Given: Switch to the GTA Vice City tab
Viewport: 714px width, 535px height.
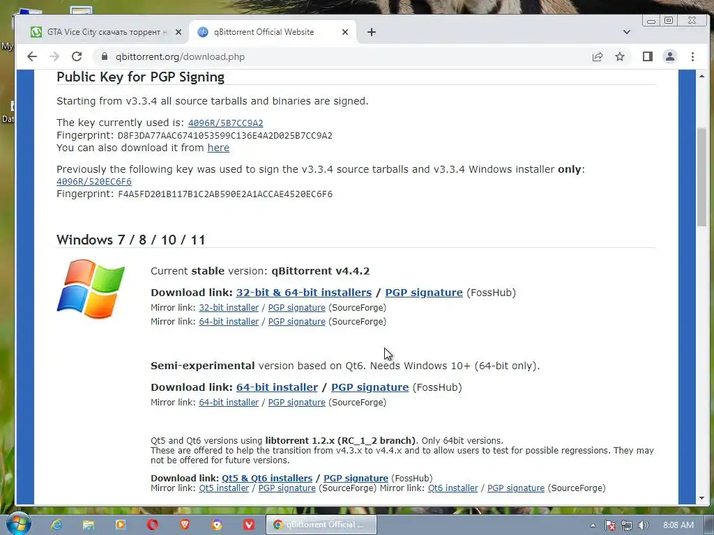Looking at the screenshot, I should [106, 32].
